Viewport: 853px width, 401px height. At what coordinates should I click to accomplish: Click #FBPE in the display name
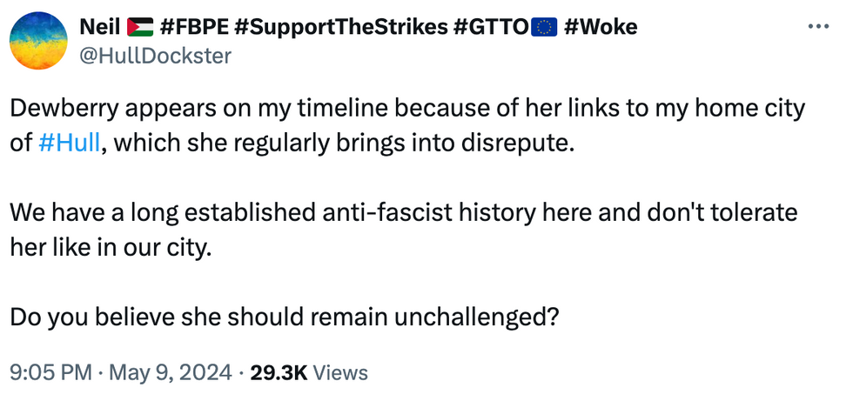194,26
